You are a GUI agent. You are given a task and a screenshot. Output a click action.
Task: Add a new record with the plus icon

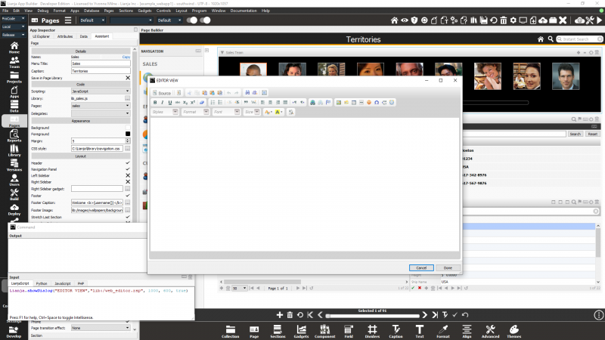click(x=280, y=315)
